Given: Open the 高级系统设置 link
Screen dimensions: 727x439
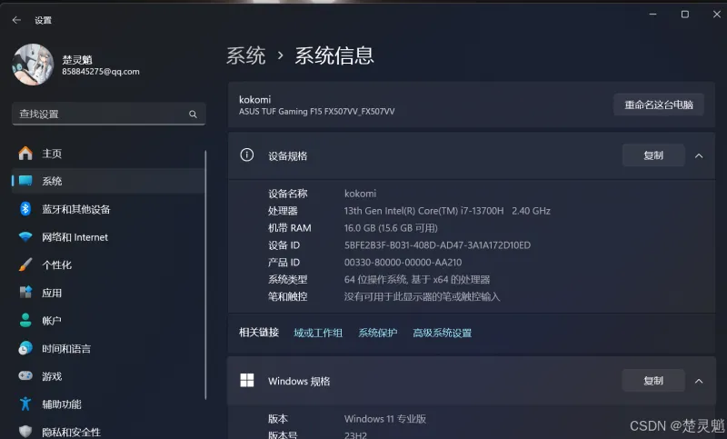Looking at the screenshot, I should coord(442,333).
